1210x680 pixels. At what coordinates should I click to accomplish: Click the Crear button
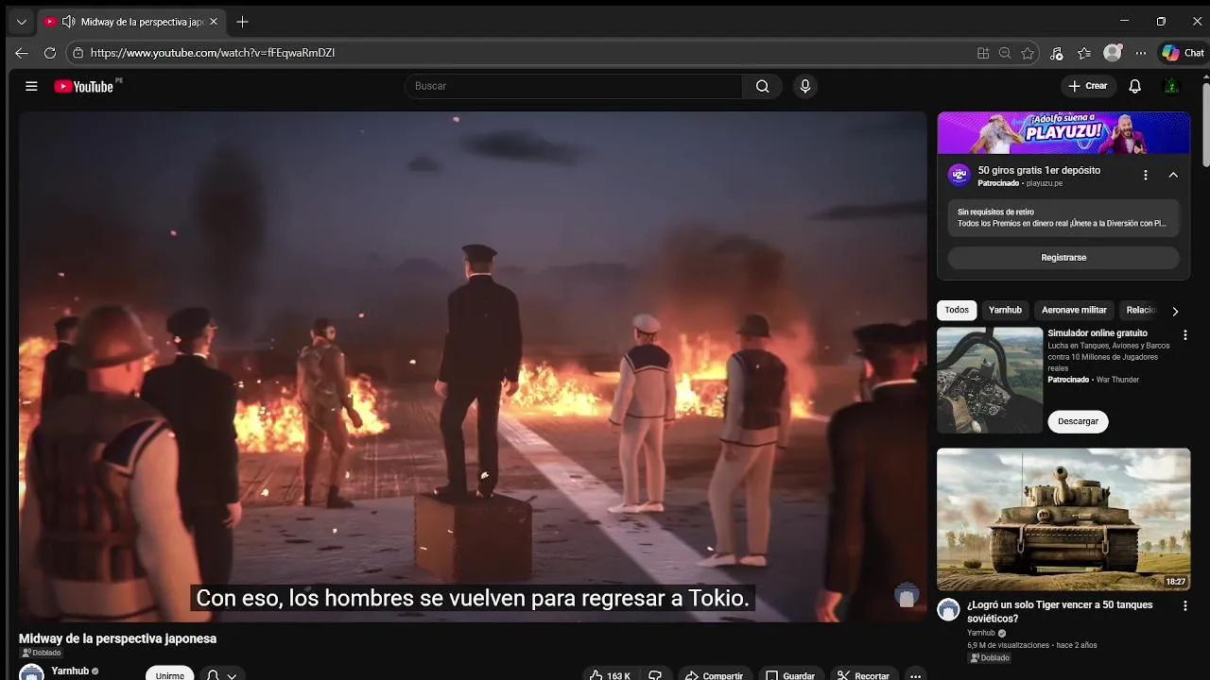tap(1087, 86)
